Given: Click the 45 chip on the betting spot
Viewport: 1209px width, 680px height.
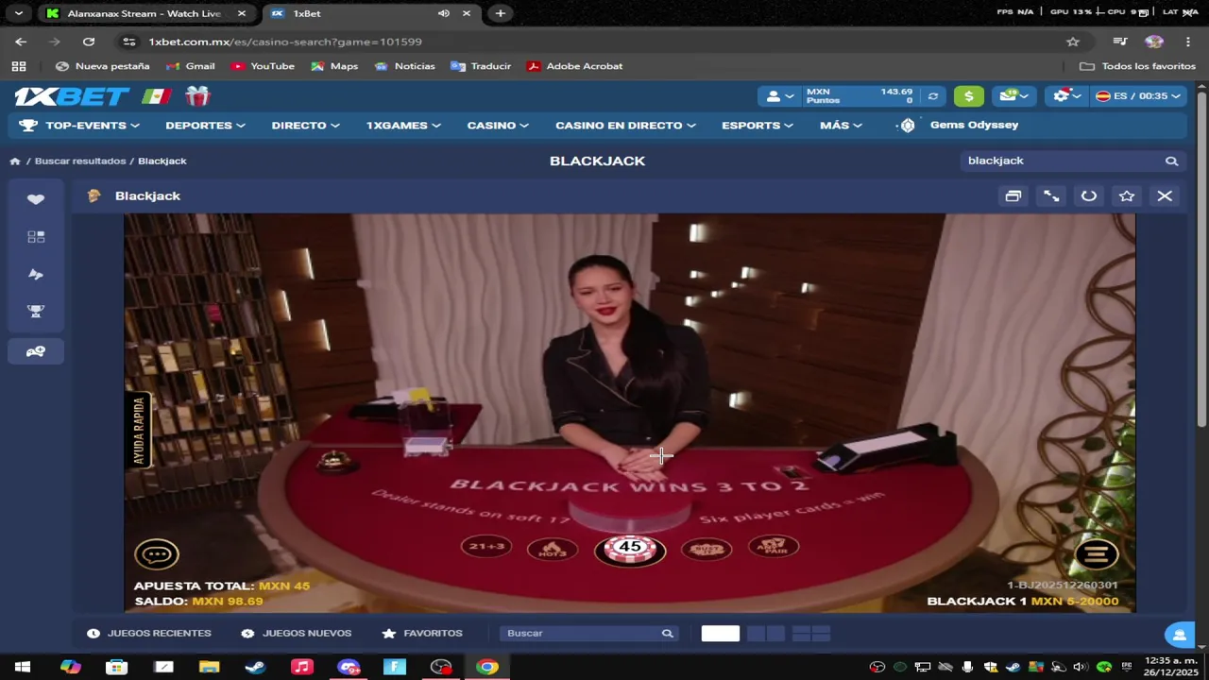Looking at the screenshot, I should click(630, 549).
